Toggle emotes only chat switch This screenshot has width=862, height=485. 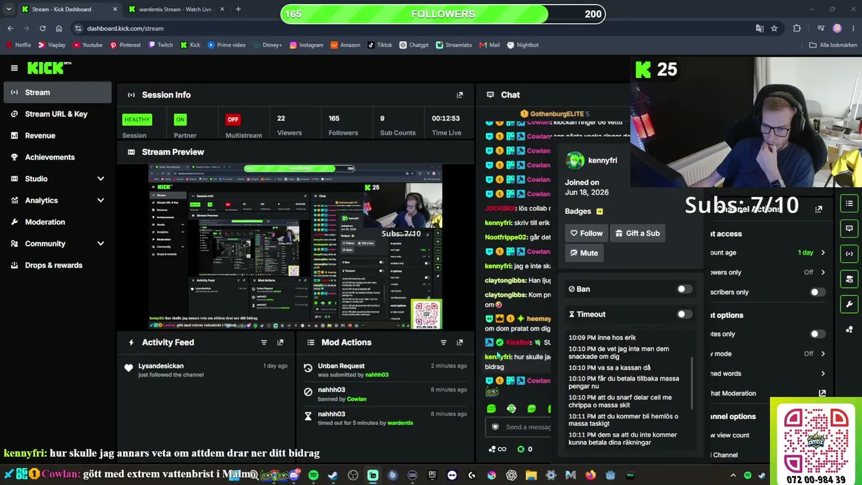pyautogui.click(x=817, y=334)
